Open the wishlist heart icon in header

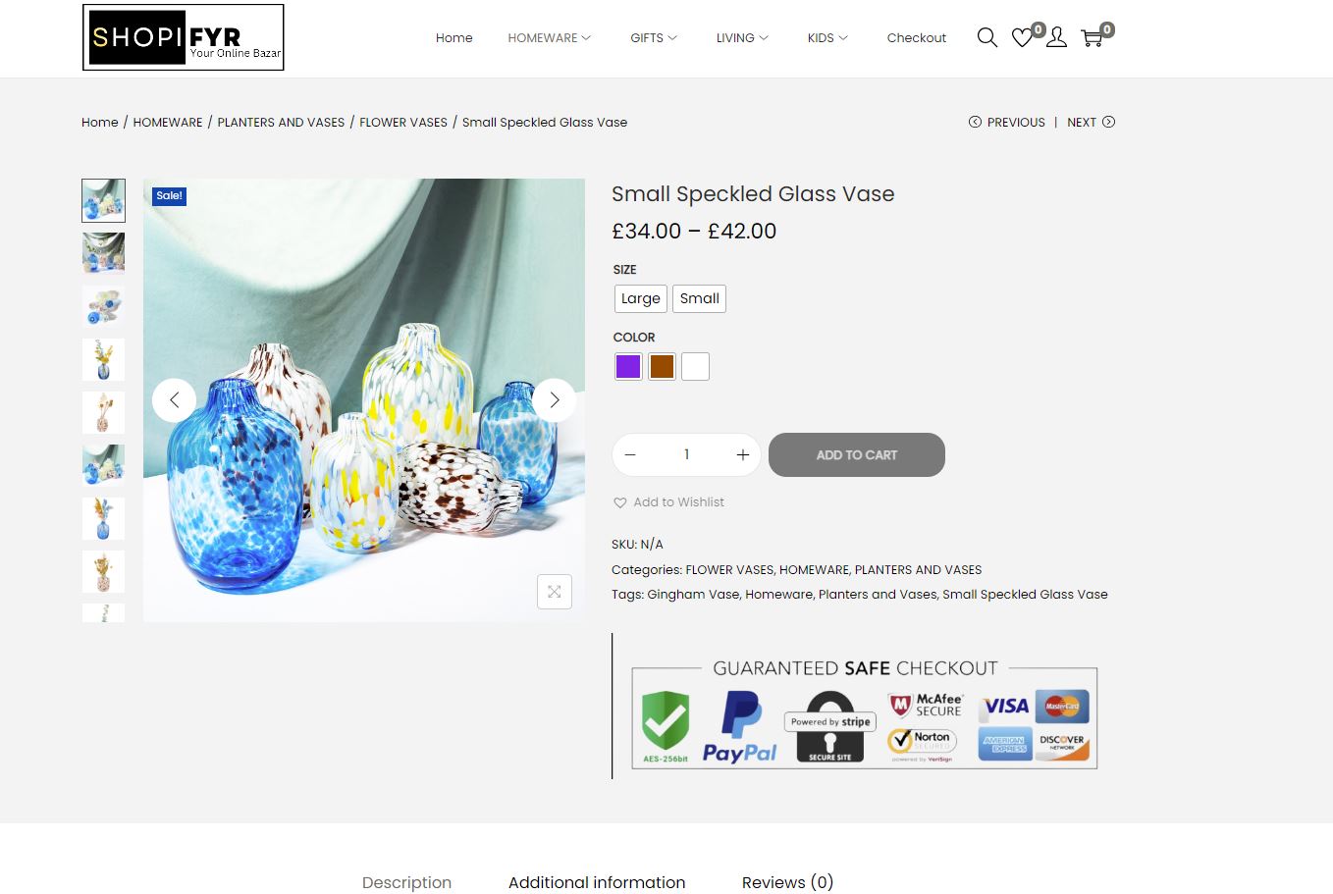coord(1022,37)
